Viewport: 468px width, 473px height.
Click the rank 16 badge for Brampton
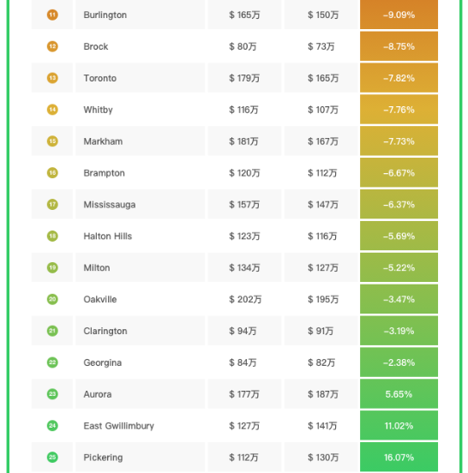click(x=52, y=173)
